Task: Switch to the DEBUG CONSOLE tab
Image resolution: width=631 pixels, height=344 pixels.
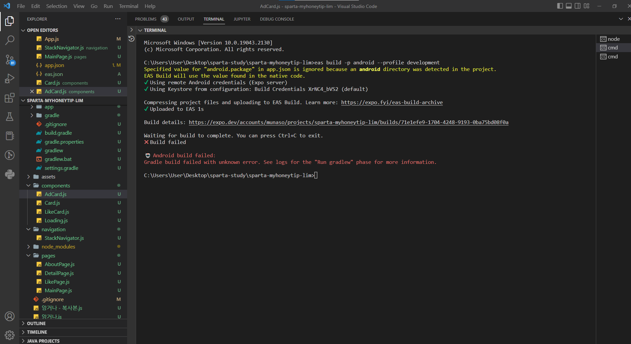Action: point(277,19)
